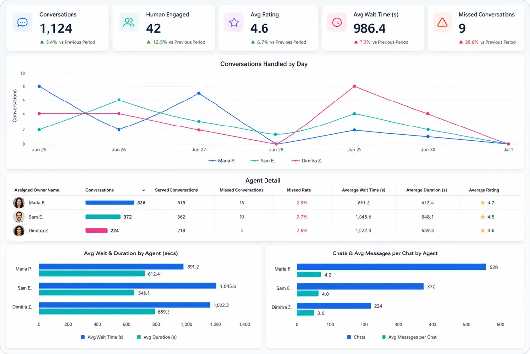The height and width of the screenshot is (354, 530).
Task: Click Sam E.'s rating star icon
Action: [482, 217]
